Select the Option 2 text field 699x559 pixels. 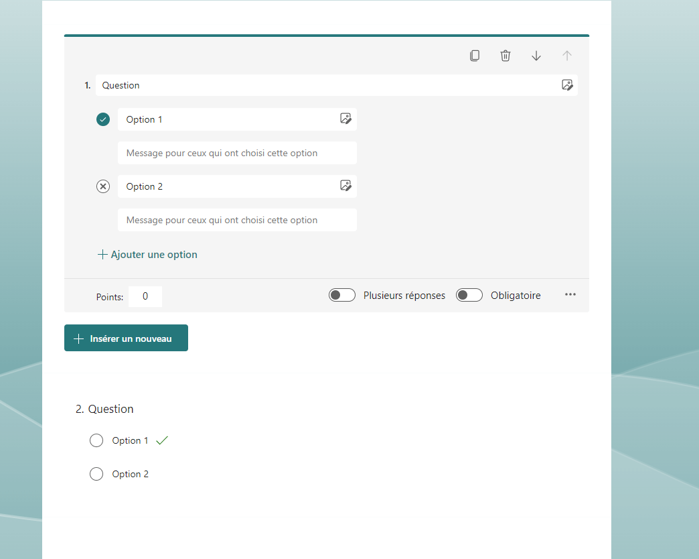coord(221,186)
